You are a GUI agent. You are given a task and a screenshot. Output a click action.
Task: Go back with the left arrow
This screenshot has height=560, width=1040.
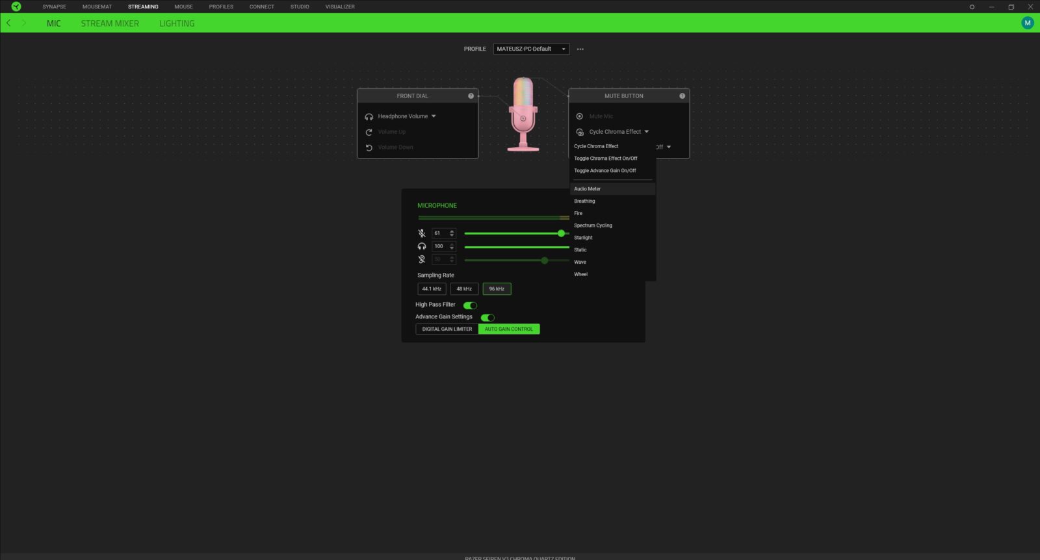[8, 23]
